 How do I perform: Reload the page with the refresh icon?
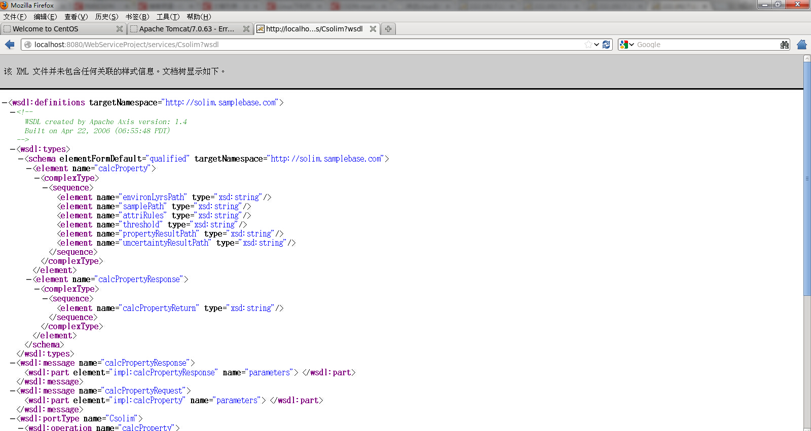point(606,45)
